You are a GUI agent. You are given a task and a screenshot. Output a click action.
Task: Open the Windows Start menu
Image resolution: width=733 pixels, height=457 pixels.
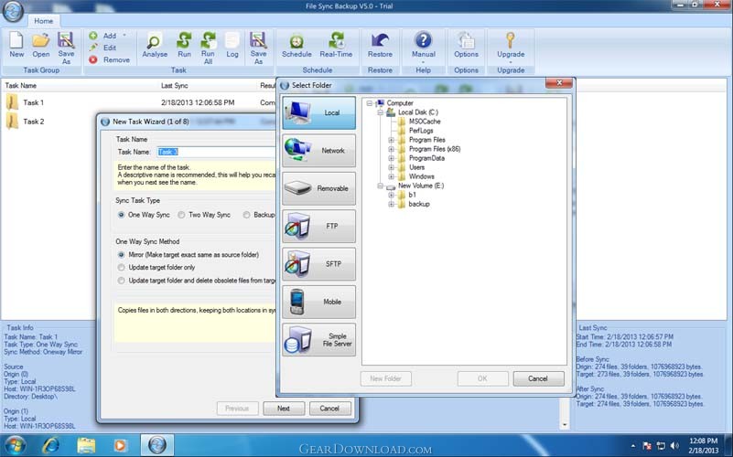click(15, 445)
